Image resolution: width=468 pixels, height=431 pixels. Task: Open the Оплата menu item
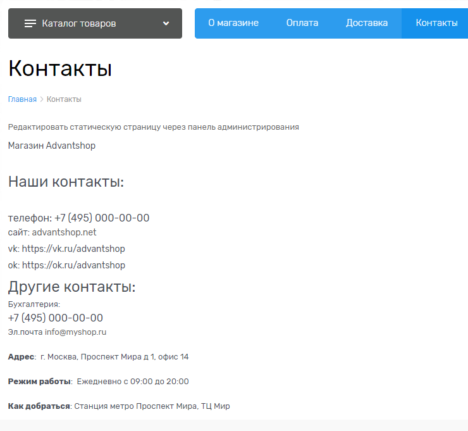(302, 23)
